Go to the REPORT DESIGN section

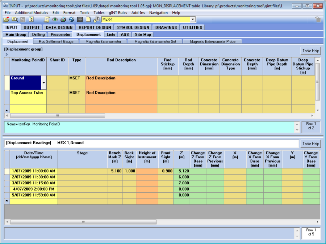(95, 27)
